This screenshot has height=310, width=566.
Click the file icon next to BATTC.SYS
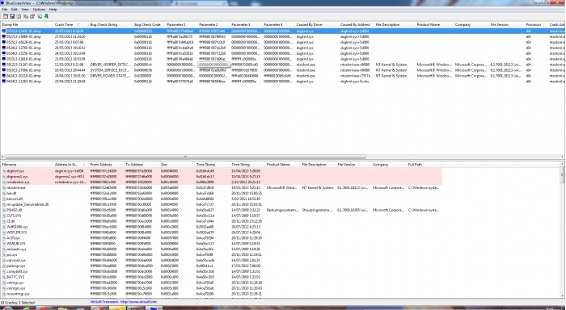tap(4, 277)
